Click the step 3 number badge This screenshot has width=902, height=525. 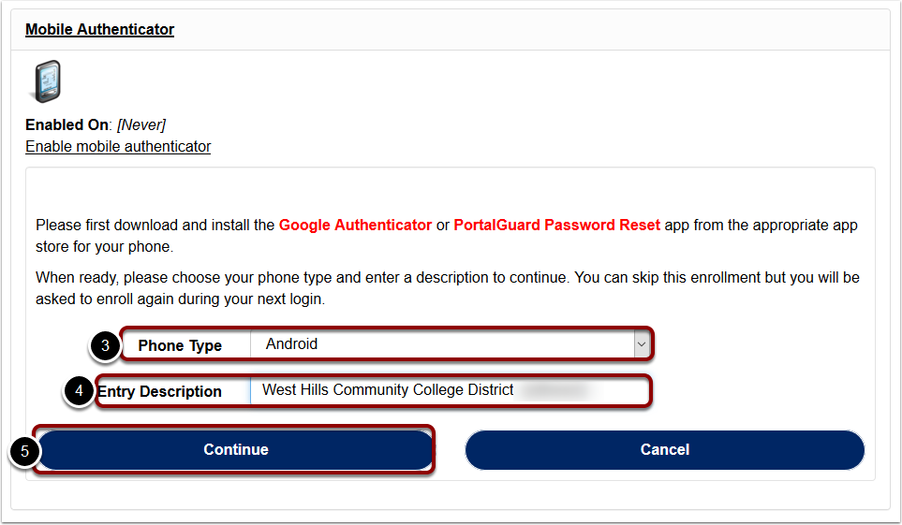tap(105, 345)
